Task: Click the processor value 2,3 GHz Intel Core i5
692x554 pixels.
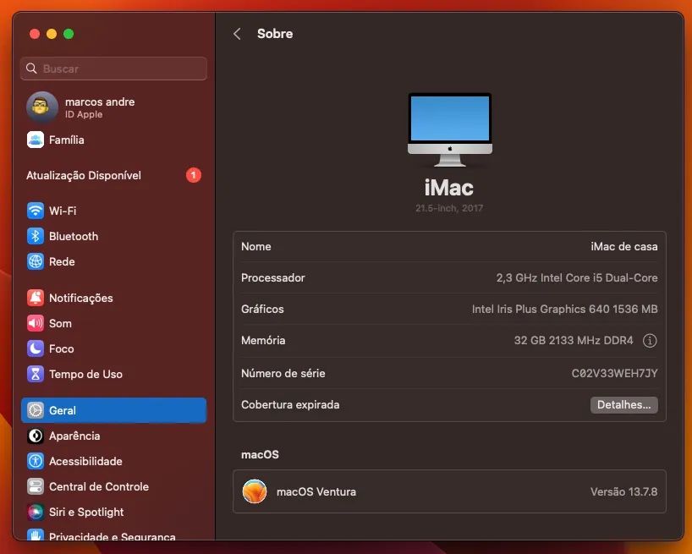Action: tap(577, 278)
